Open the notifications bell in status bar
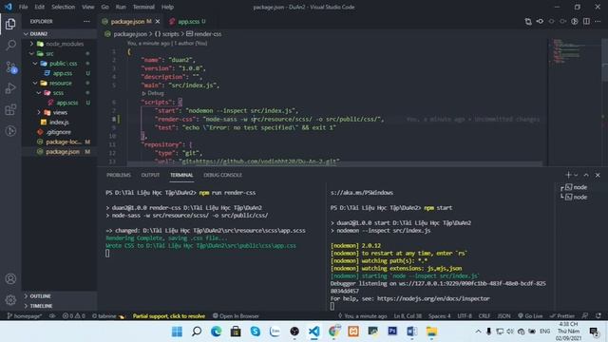The height and width of the screenshot is (342, 608). pyautogui.click(x=598, y=316)
